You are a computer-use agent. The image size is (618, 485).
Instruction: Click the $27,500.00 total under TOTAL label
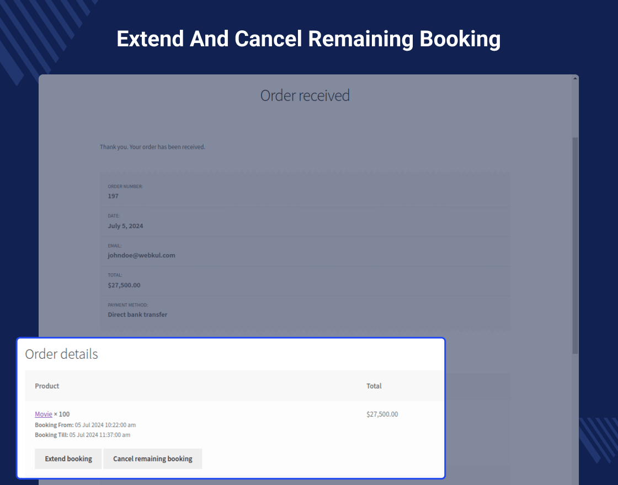click(x=124, y=285)
